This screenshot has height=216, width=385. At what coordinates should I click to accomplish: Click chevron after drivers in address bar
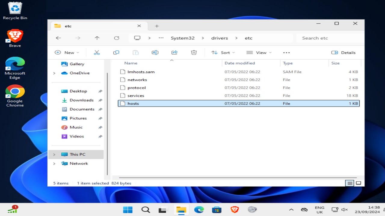(236, 38)
